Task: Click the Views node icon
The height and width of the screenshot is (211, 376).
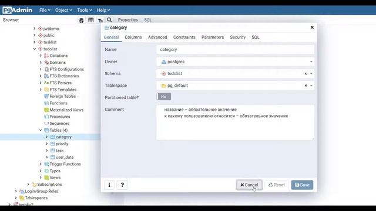Action: pos(46,178)
